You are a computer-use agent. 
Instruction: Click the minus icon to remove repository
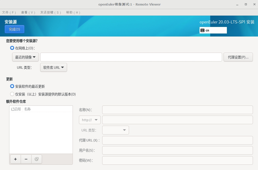[26, 159]
